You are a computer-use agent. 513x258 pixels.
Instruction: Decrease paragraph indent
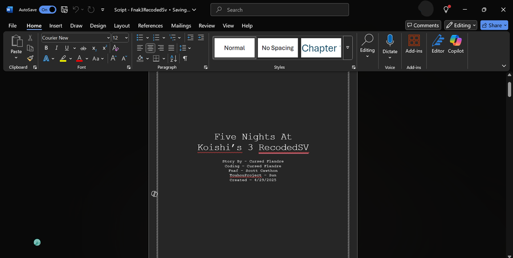(x=190, y=38)
